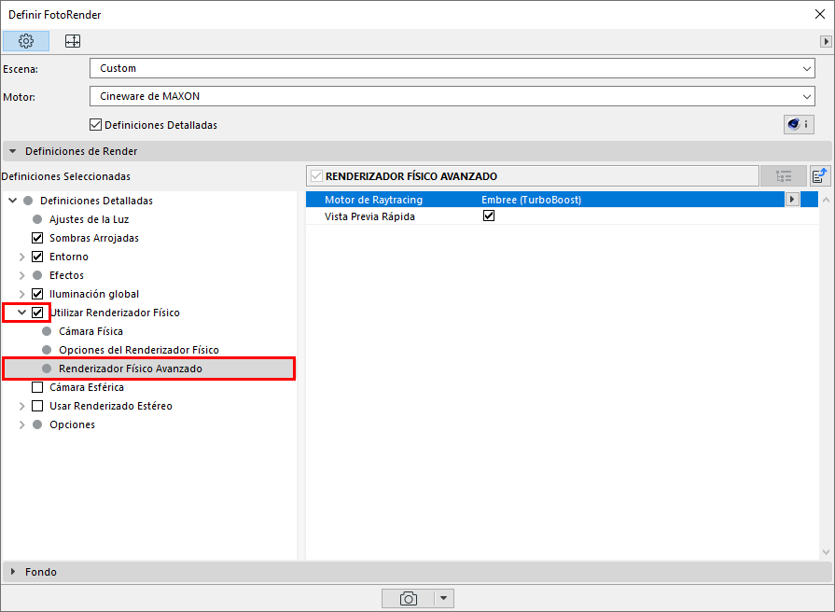835x612 pixels.
Task: Select the Opciones tree item label
Action: pyautogui.click(x=73, y=424)
